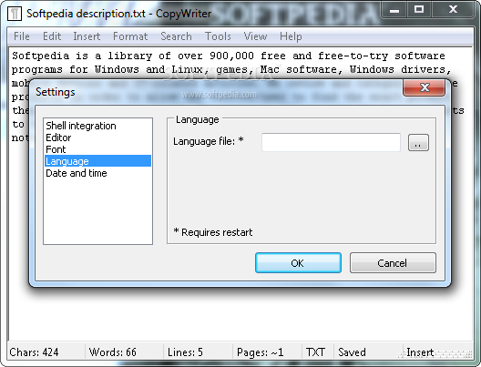The width and height of the screenshot is (481, 367).
Task: Click the Saved status indicator
Action: [352, 352]
